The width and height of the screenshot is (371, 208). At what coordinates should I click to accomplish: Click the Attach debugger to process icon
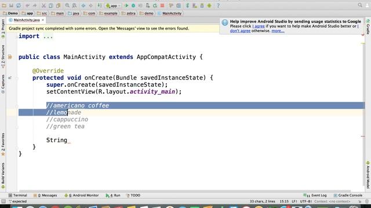coord(148,5)
